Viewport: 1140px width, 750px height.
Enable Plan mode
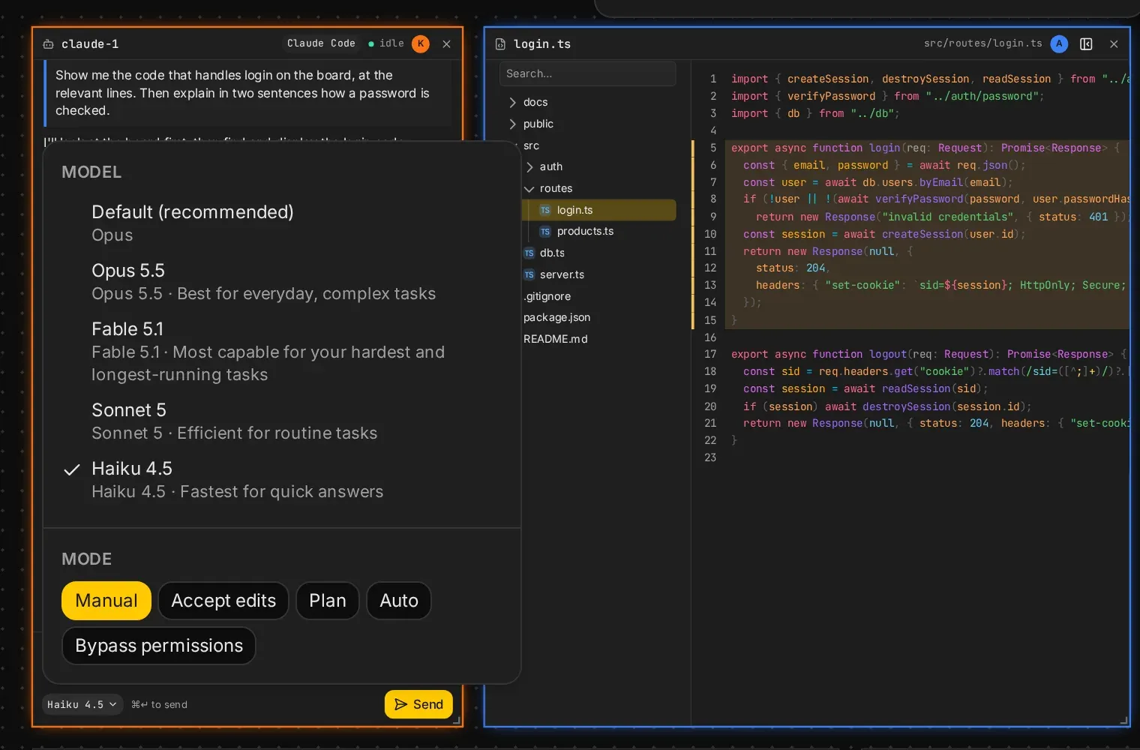[328, 601]
